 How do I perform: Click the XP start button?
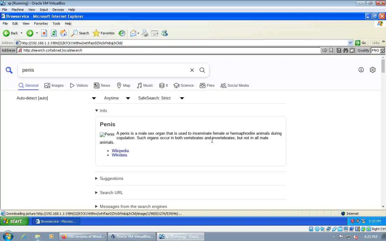(14, 221)
